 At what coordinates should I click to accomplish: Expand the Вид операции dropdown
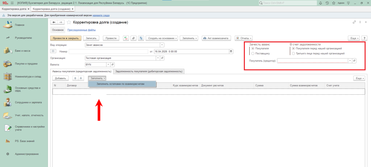point(162,45)
